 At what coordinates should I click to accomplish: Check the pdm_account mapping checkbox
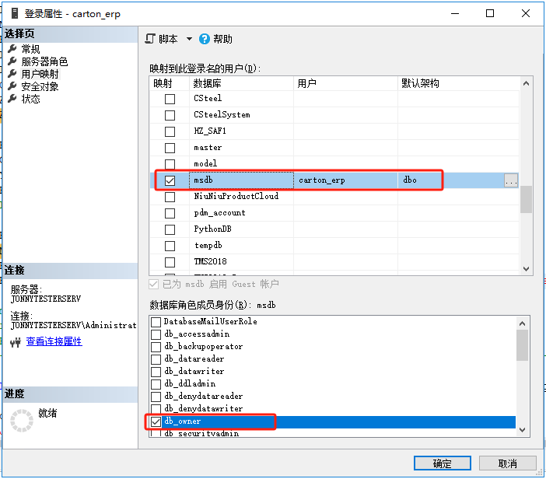pos(170,213)
